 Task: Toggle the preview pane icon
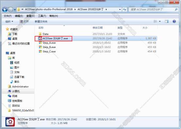coord(167,21)
